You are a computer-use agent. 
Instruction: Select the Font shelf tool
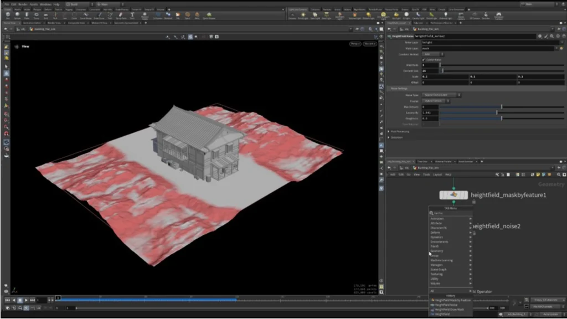[132, 15]
